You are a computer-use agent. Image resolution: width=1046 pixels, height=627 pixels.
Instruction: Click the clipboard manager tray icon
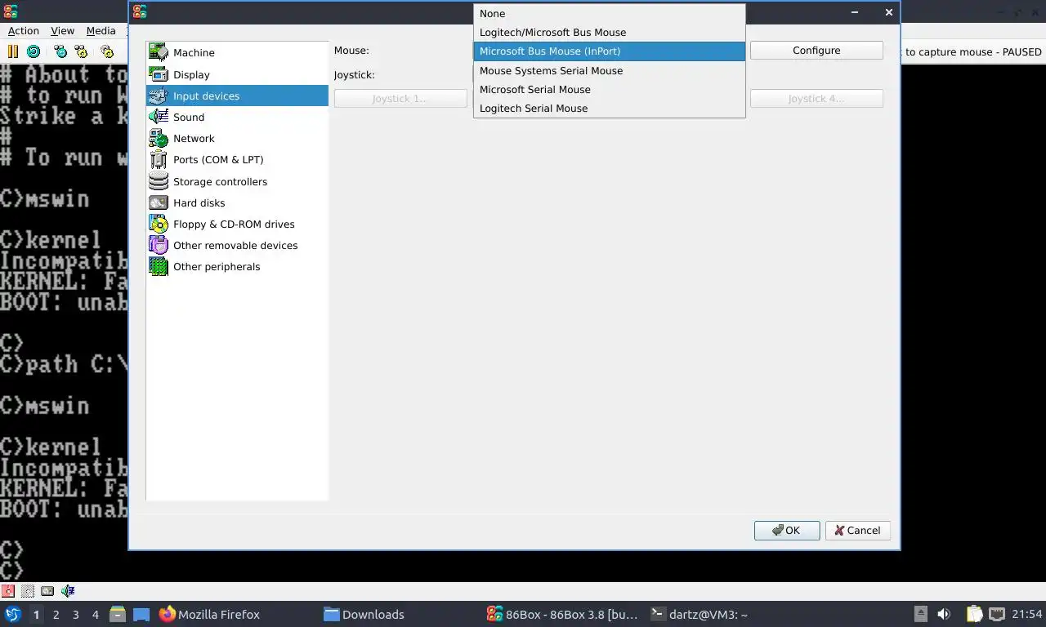tap(974, 615)
